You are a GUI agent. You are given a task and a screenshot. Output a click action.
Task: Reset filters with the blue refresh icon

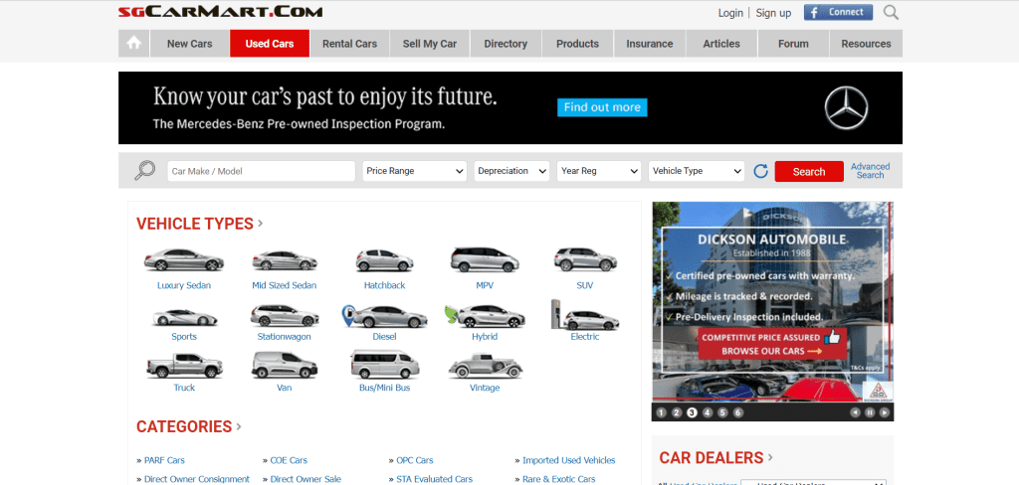(x=760, y=171)
